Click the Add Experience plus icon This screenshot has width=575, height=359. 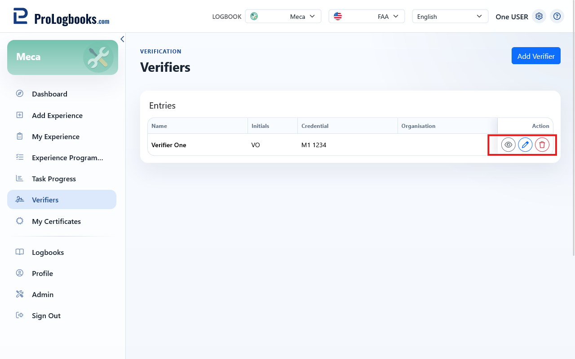(x=20, y=115)
